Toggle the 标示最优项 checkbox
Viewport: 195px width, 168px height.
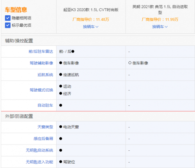[8, 25]
